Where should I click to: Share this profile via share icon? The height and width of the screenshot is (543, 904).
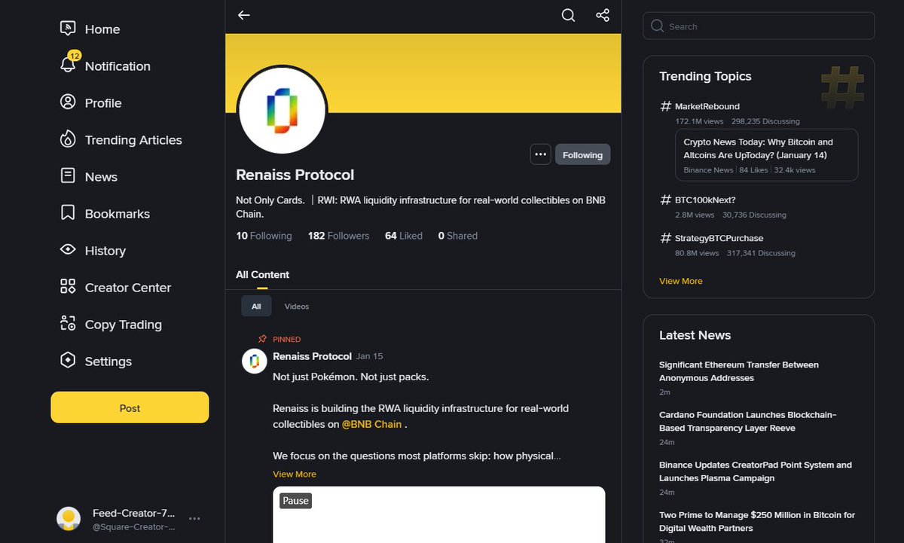click(x=603, y=15)
